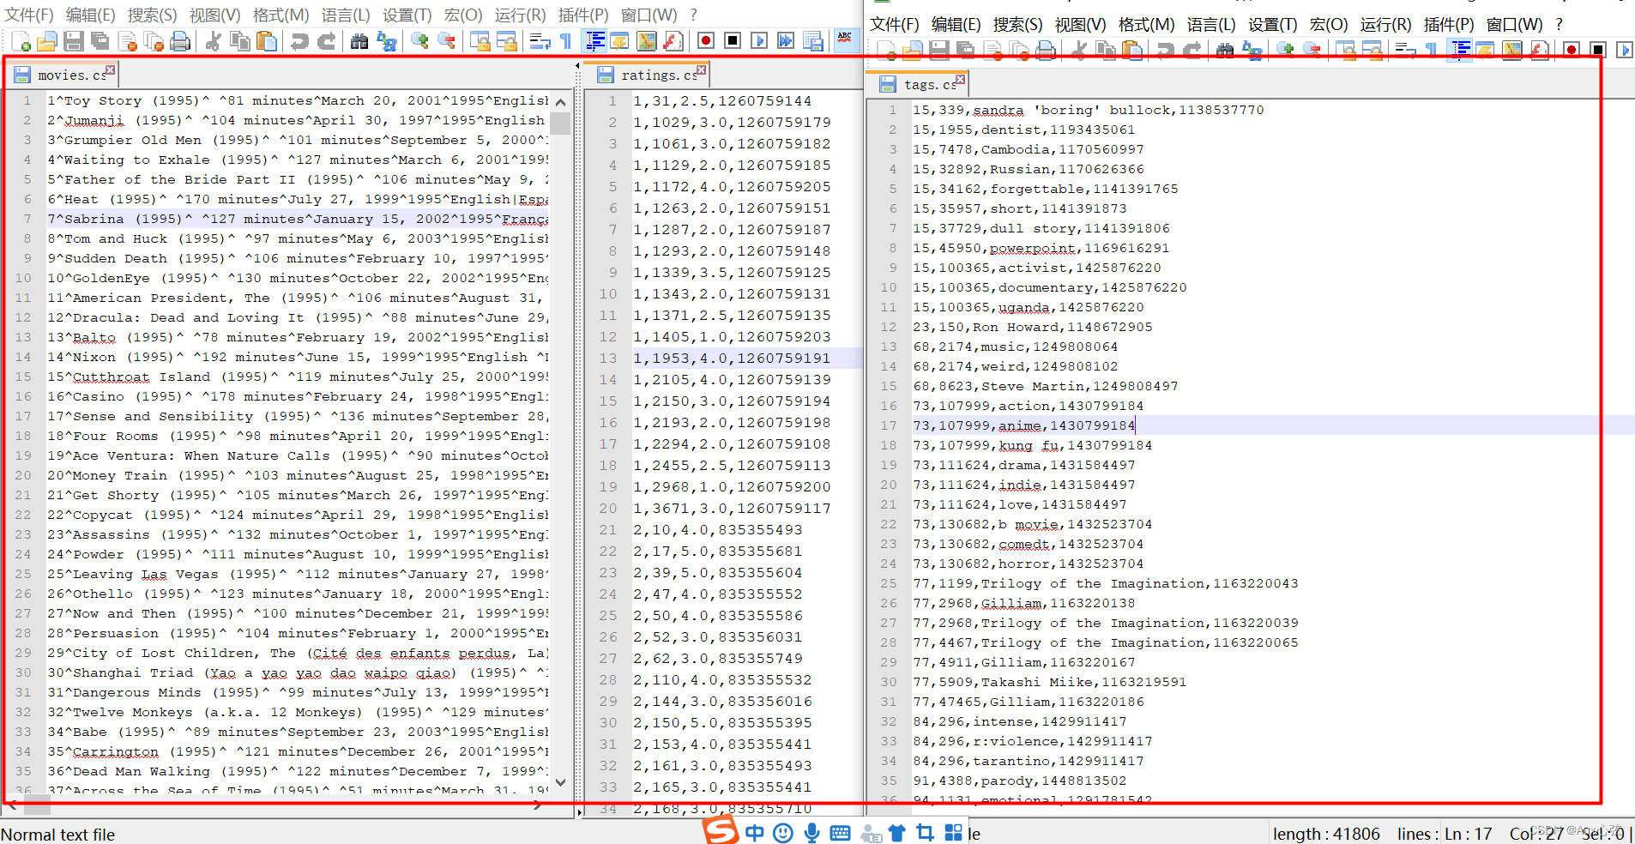This screenshot has height=844, width=1635.
Task: Click right arrow of movies horizontal scrollbar
Action: tap(537, 805)
